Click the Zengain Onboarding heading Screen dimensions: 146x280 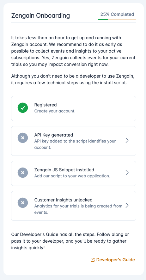[x=40, y=16]
